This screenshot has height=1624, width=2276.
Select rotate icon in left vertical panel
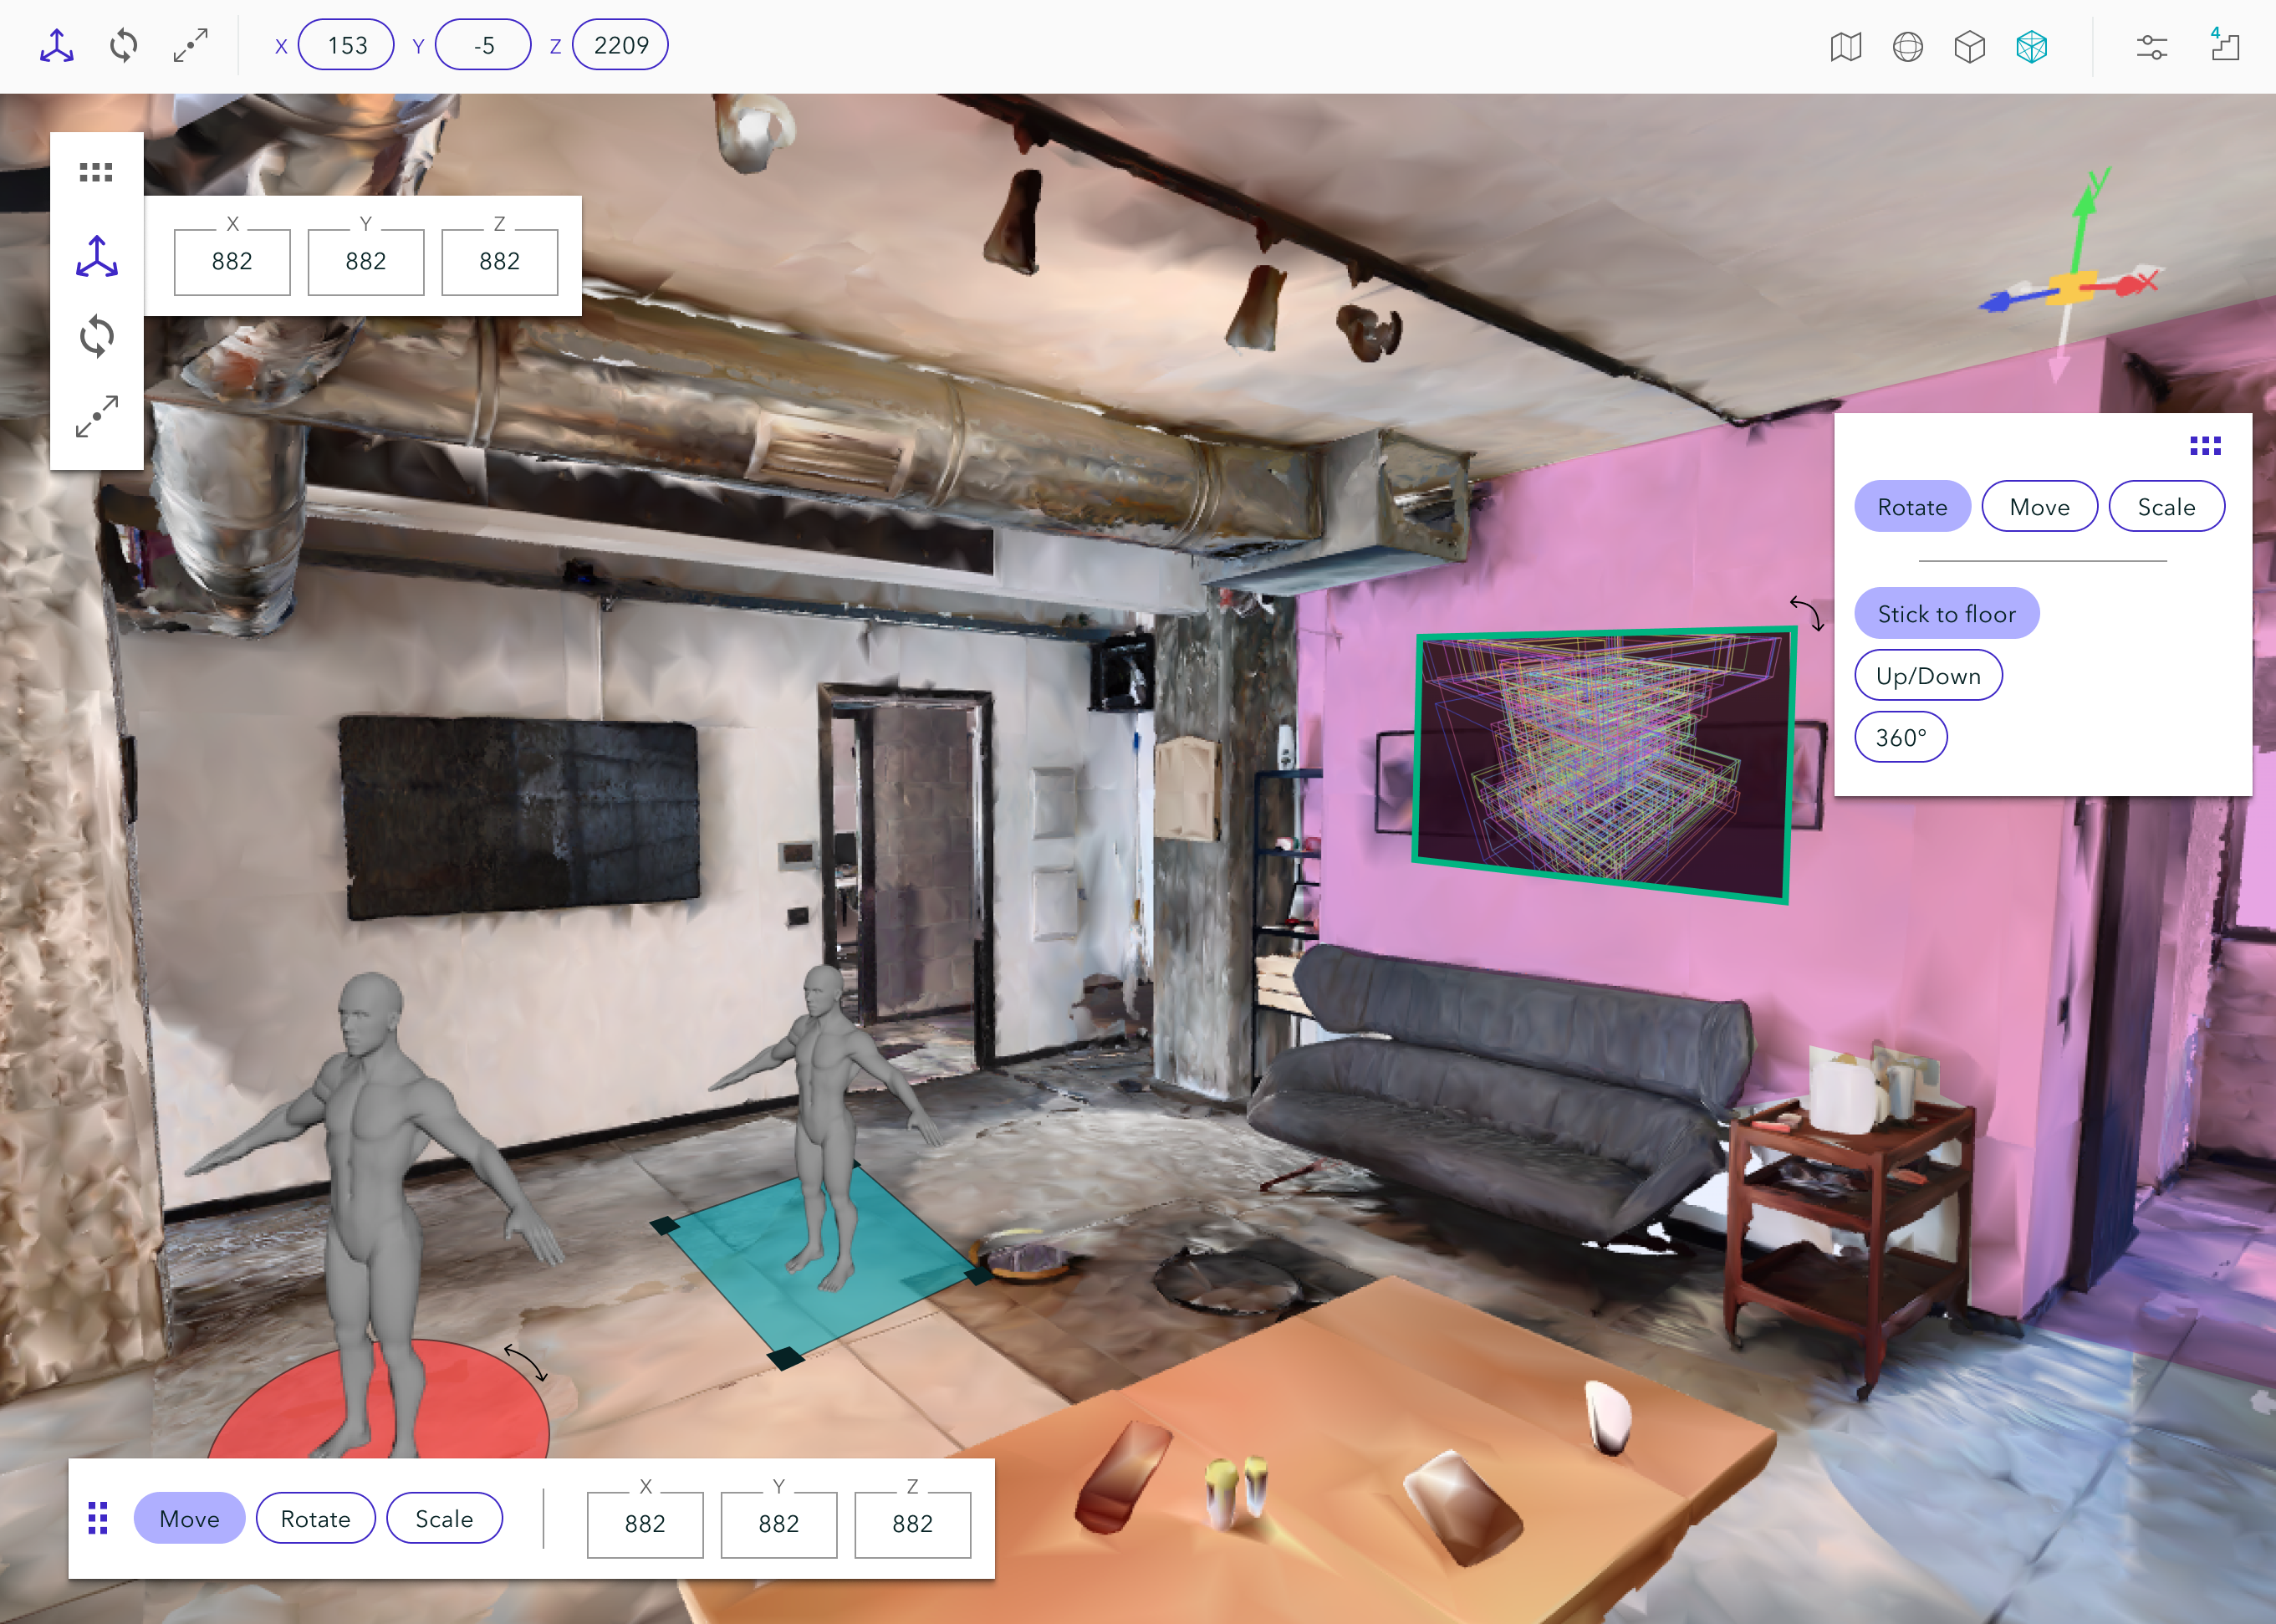click(97, 337)
